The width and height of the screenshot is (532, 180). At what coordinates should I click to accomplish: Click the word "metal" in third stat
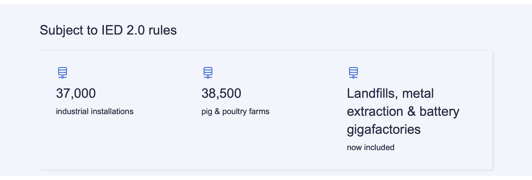(x=418, y=93)
